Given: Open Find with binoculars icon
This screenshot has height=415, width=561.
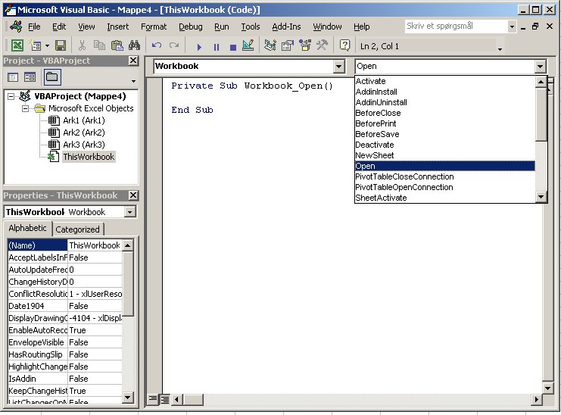Looking at the screenshot, I should (134, 45).
